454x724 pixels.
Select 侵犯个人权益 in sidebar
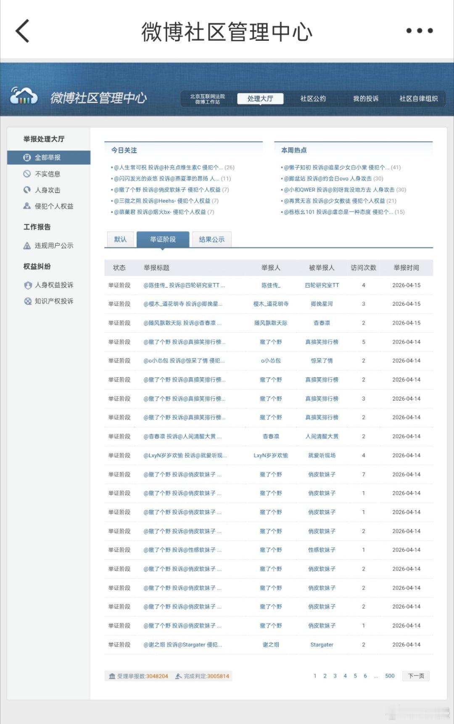click(54, 206)
